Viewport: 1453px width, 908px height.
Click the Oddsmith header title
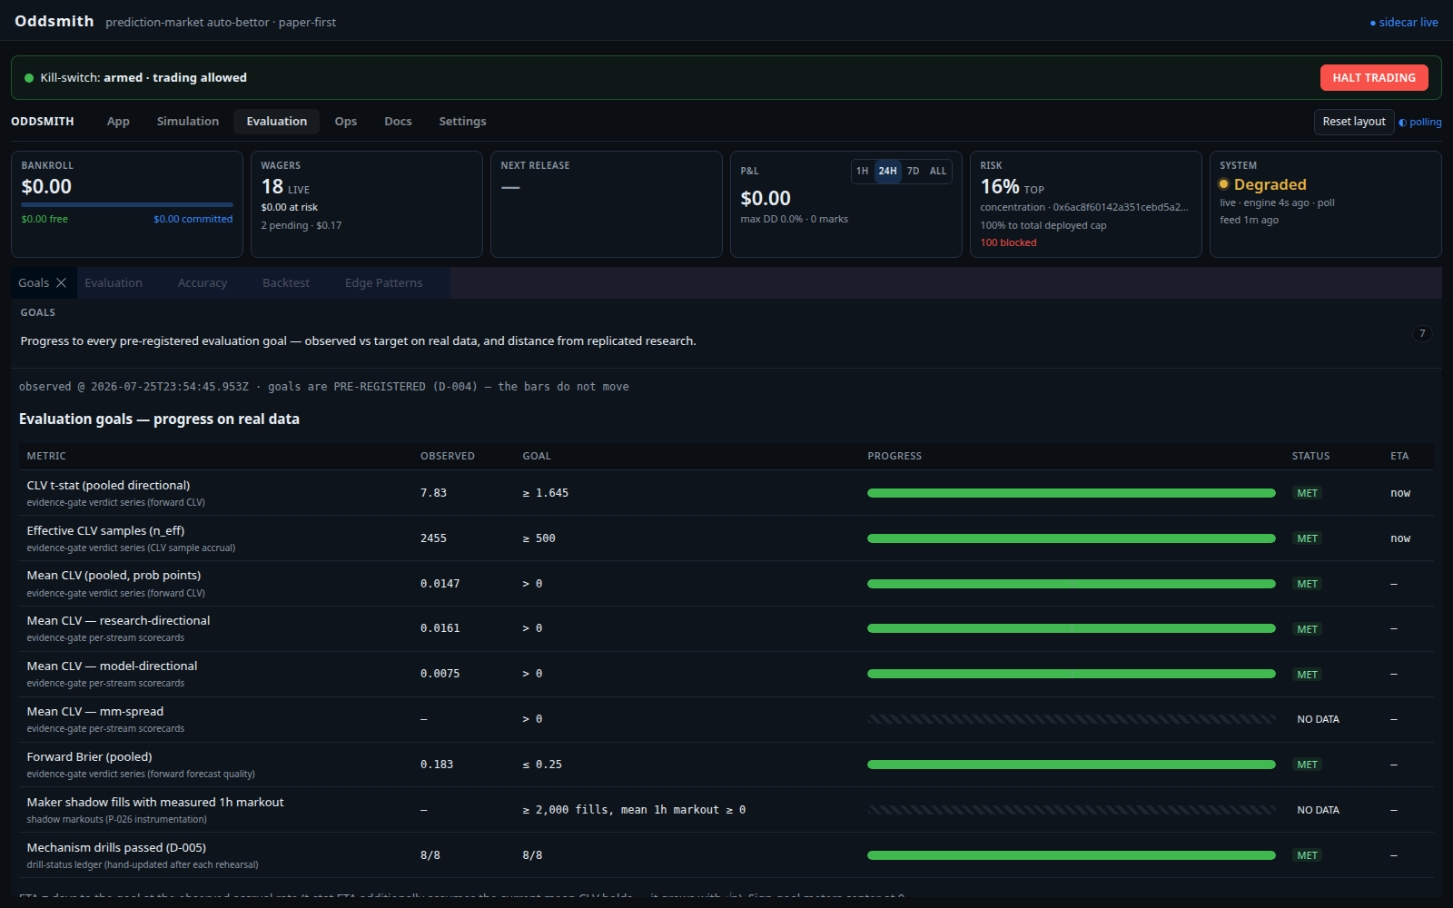point(54,21)
